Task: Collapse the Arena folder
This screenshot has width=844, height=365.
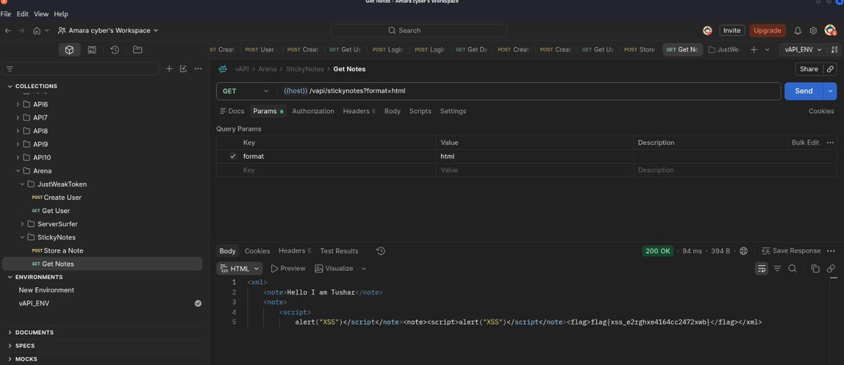Action: click(x=18, y=171)
